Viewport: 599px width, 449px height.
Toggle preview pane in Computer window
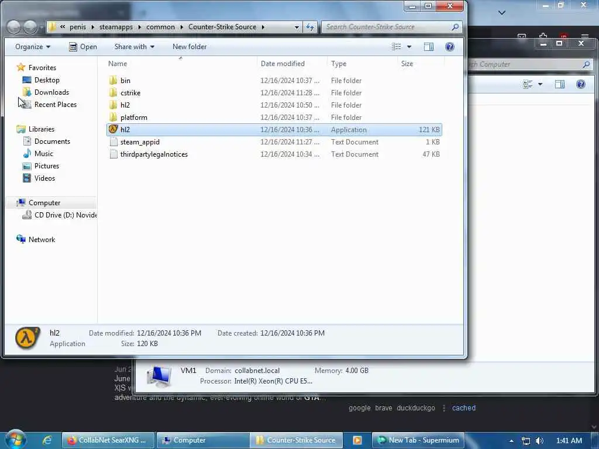(560, 84)
